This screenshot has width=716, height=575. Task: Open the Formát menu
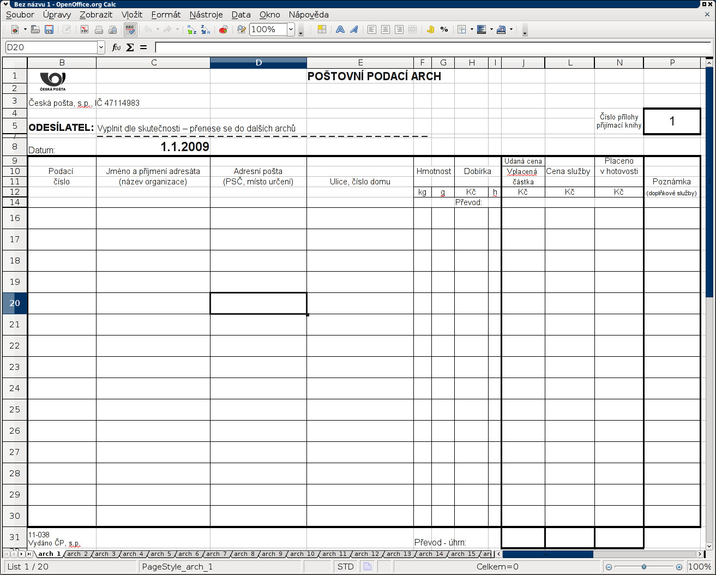[166, 15]
